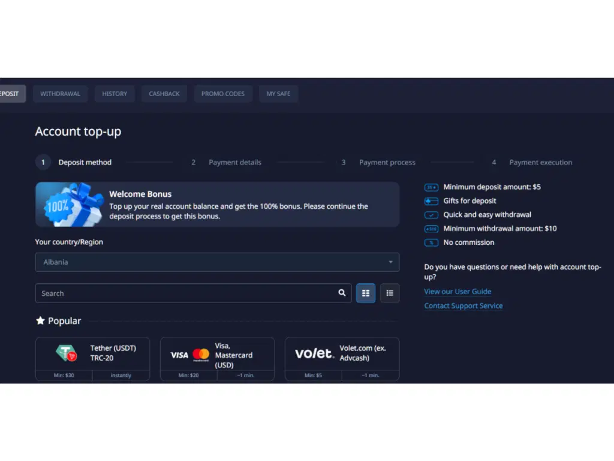Click the Gifts for deposit icon
614x461 pixels.
pyautogui.click(x=431, y=200)
